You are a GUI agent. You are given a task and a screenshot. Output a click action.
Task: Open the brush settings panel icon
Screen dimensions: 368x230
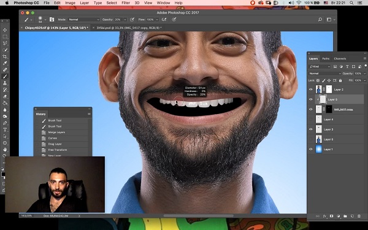[x=52, y=20]
